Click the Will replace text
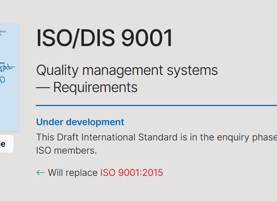The image size is (277, 201). [x=73, y=173]
